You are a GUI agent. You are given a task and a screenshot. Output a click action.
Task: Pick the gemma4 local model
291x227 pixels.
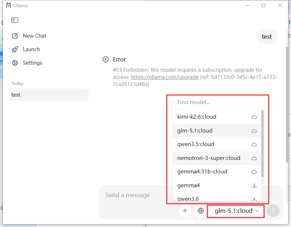217,185
